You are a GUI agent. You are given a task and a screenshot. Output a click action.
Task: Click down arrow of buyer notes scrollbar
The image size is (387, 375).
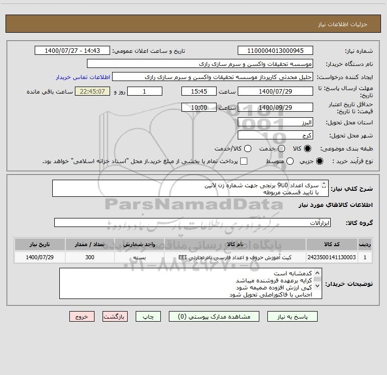point(318,286)
